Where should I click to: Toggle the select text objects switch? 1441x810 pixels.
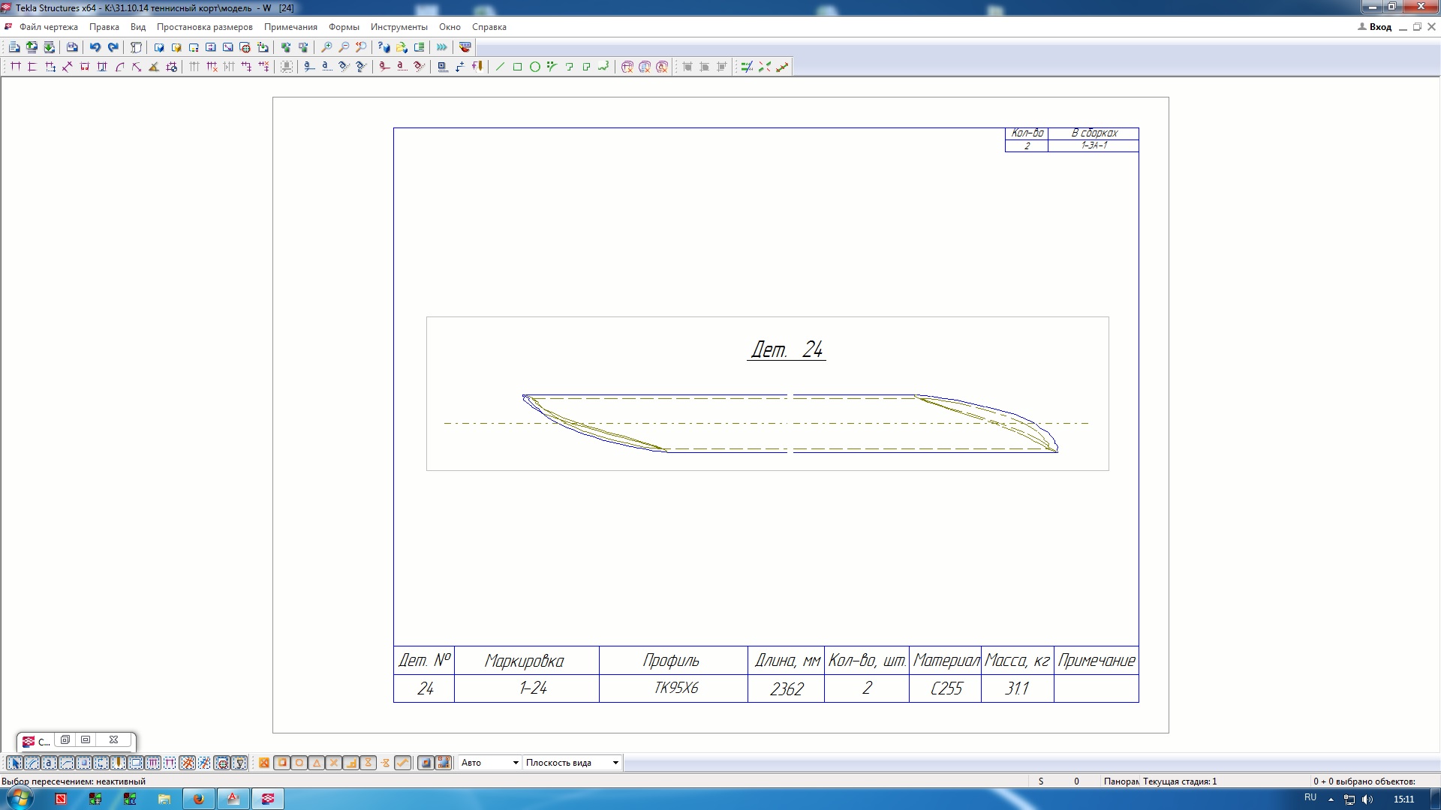[x=50, y=763]
